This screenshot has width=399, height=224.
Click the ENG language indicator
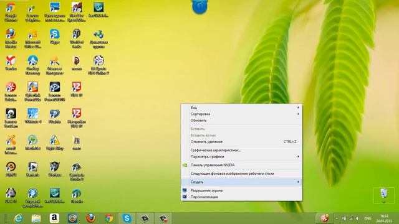[368, 218]
